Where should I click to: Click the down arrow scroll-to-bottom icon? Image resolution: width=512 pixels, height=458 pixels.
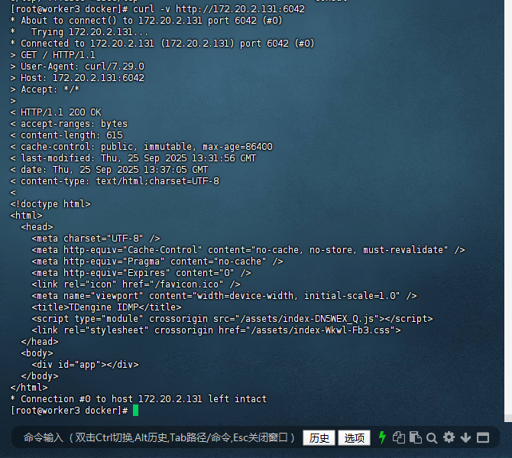point(465,437)
